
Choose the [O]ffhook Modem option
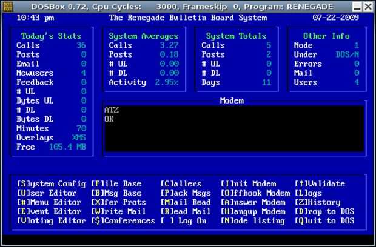coord(255,193)
